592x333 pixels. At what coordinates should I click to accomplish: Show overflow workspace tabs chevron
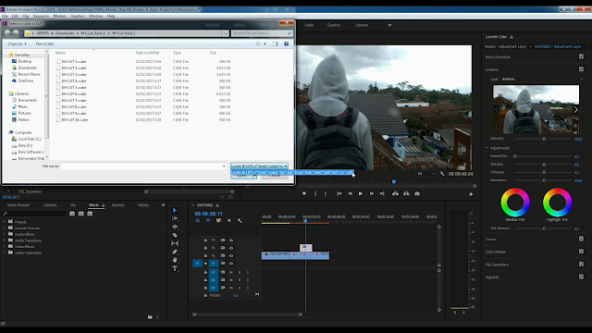pos(389,25)
